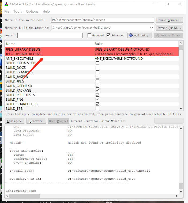Image resolution: width=188 pixels, height=203 pixels.
Task: Click output log scroll-down arrow
Action: coord(181,191)
